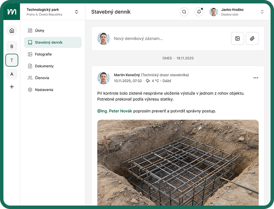
Task: Click the green app logo
Action: point(12,12)
